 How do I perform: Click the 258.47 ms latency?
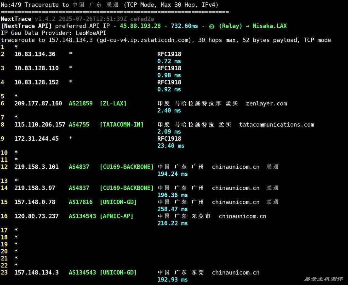172,209
